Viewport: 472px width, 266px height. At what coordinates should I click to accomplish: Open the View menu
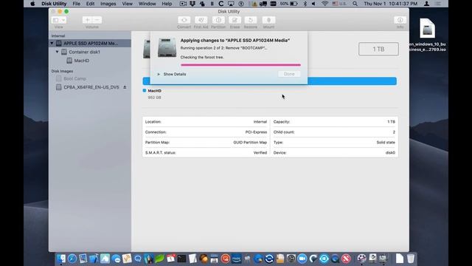(128, 4)
